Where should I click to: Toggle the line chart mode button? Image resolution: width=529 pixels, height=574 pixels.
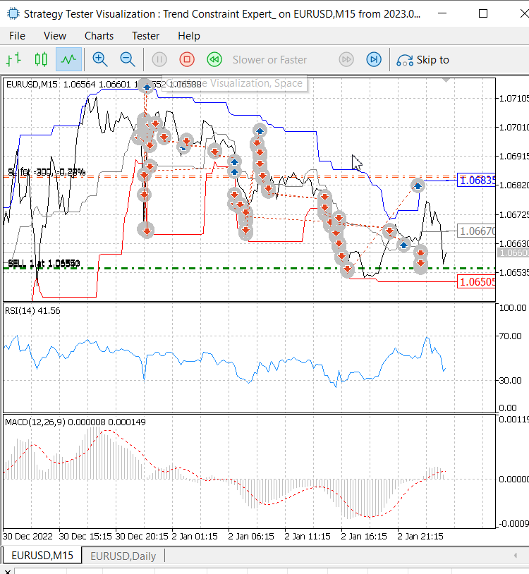click(68, 59)
